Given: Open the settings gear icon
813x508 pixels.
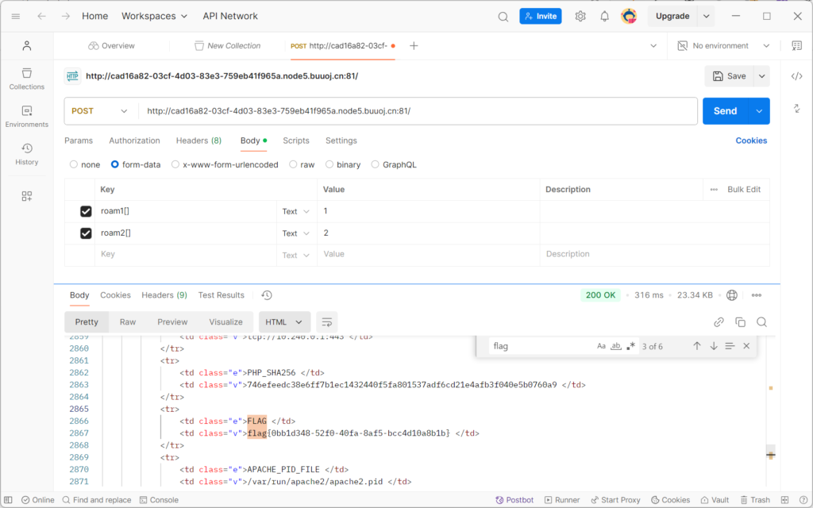Looking at the screenshot, I should (580, 16).
